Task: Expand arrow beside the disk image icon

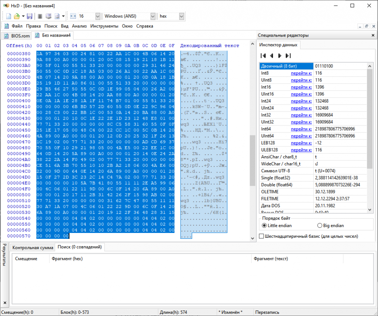Action: [63, 16]
